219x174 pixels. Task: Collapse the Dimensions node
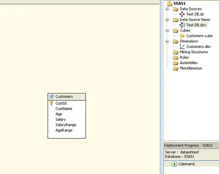pos(167,41)
